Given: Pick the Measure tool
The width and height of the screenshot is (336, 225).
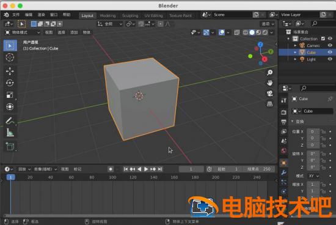Looking at the screenshot, I should pos(10,133).
